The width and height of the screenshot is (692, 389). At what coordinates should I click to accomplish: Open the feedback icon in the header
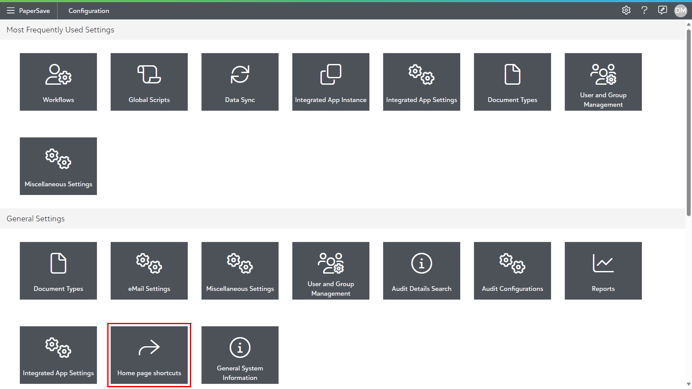tap(663, 10)
